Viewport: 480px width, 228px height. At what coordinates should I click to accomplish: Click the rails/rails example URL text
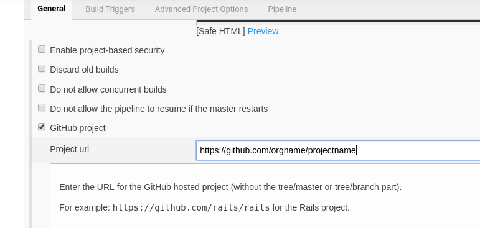click(191, 208)
